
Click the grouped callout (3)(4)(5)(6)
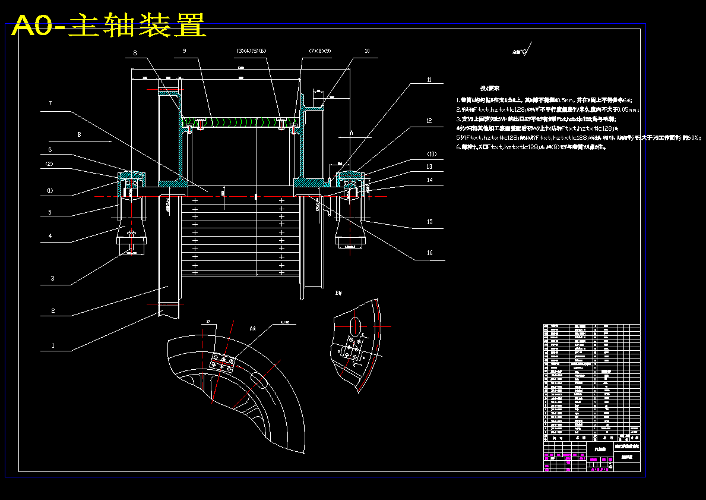pos(251,51)
